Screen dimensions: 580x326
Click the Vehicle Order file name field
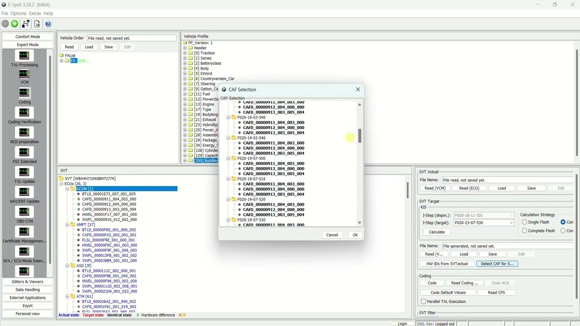tap(132, 38)
